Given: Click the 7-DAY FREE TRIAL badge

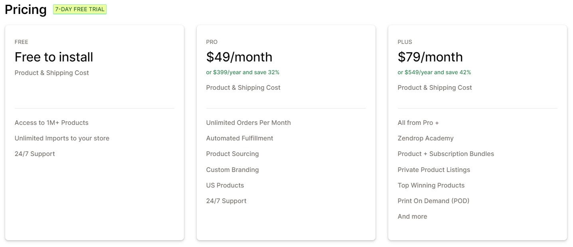Looking at the screenshot, I should coord(80,9).
